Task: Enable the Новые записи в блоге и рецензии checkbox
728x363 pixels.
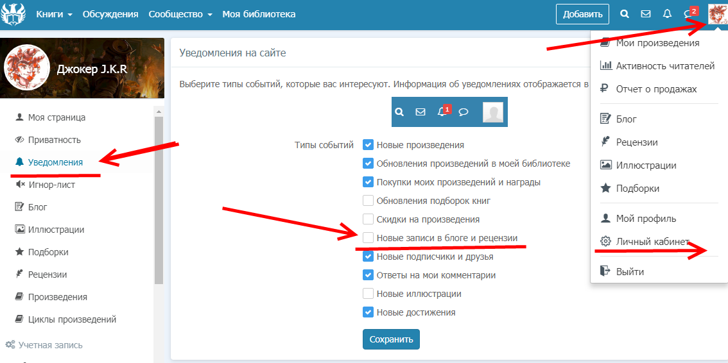Action: (368, 238)
